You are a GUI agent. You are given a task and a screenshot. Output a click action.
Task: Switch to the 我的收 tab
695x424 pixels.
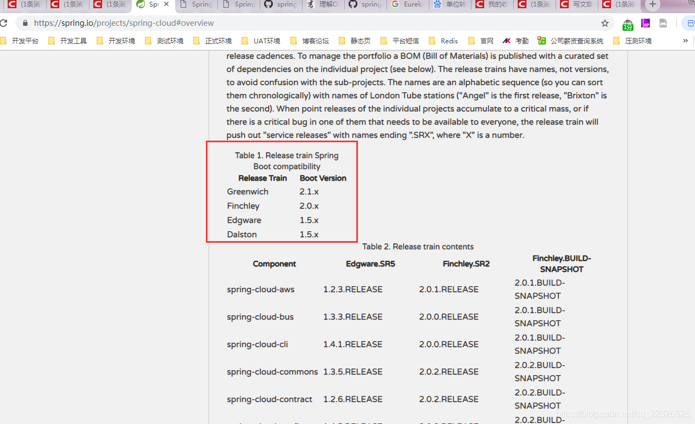coord(494,4)
